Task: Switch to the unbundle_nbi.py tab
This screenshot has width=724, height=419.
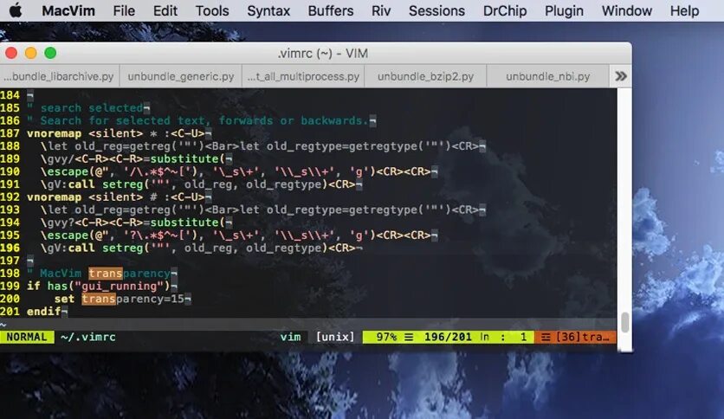Action: pos(547,76)
